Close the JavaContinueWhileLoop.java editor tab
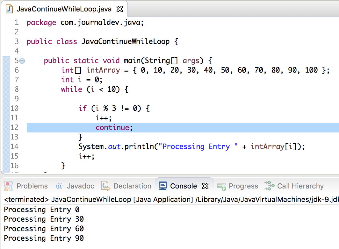 119,9
